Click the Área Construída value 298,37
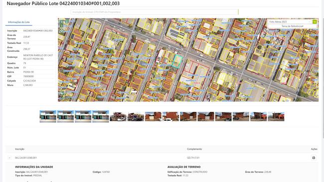Screen dimensions: 324x182 [26, 49]
